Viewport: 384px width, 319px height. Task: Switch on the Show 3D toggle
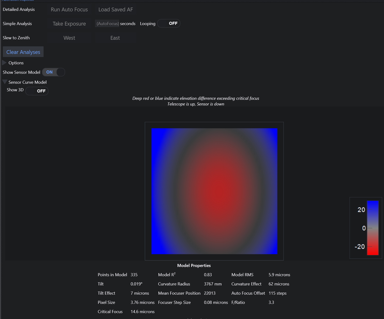[37, 91]
